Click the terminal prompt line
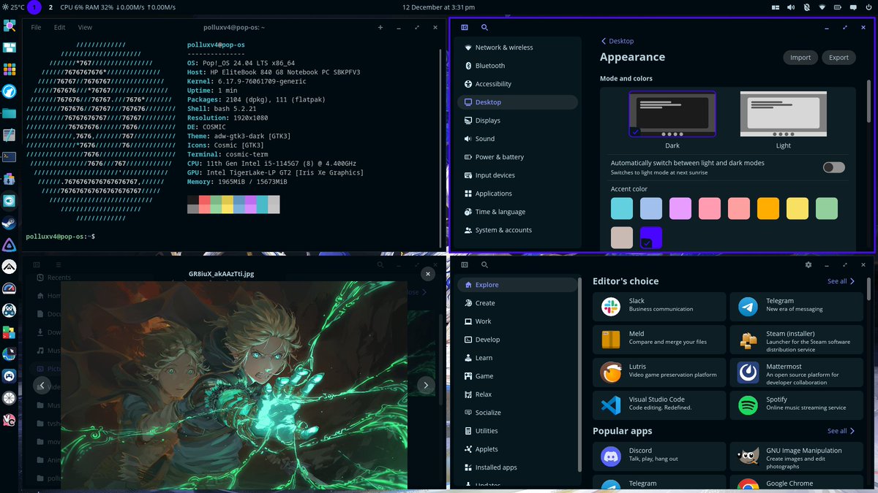 (x=61, y=237)
